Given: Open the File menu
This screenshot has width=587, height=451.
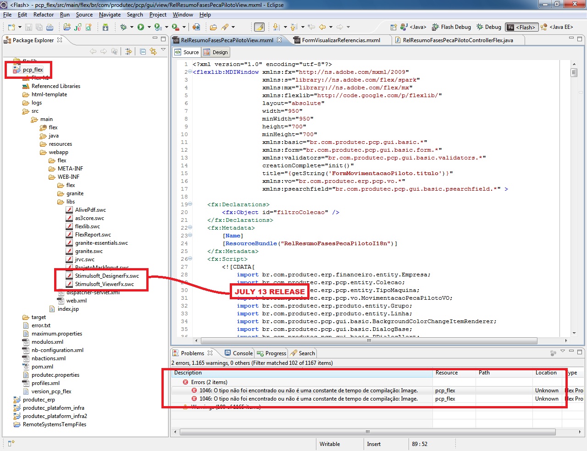Looking at the screenshot, I should (x=7, y=15).
